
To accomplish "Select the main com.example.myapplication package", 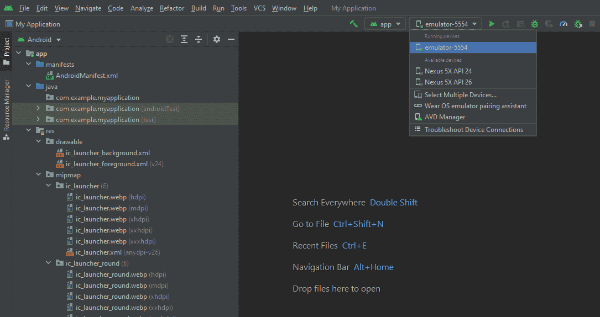I will (x=97, y=98).
